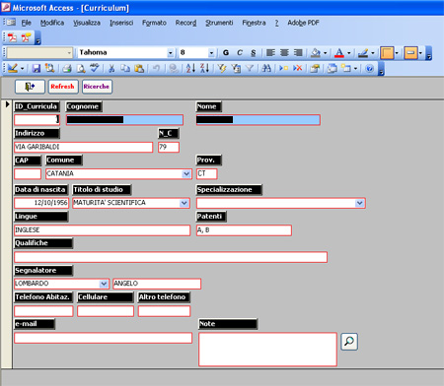The width and height of the screenshot is (444, 386).
Task: Click the magnifier button beside Note
Action: tap(349, 342)
